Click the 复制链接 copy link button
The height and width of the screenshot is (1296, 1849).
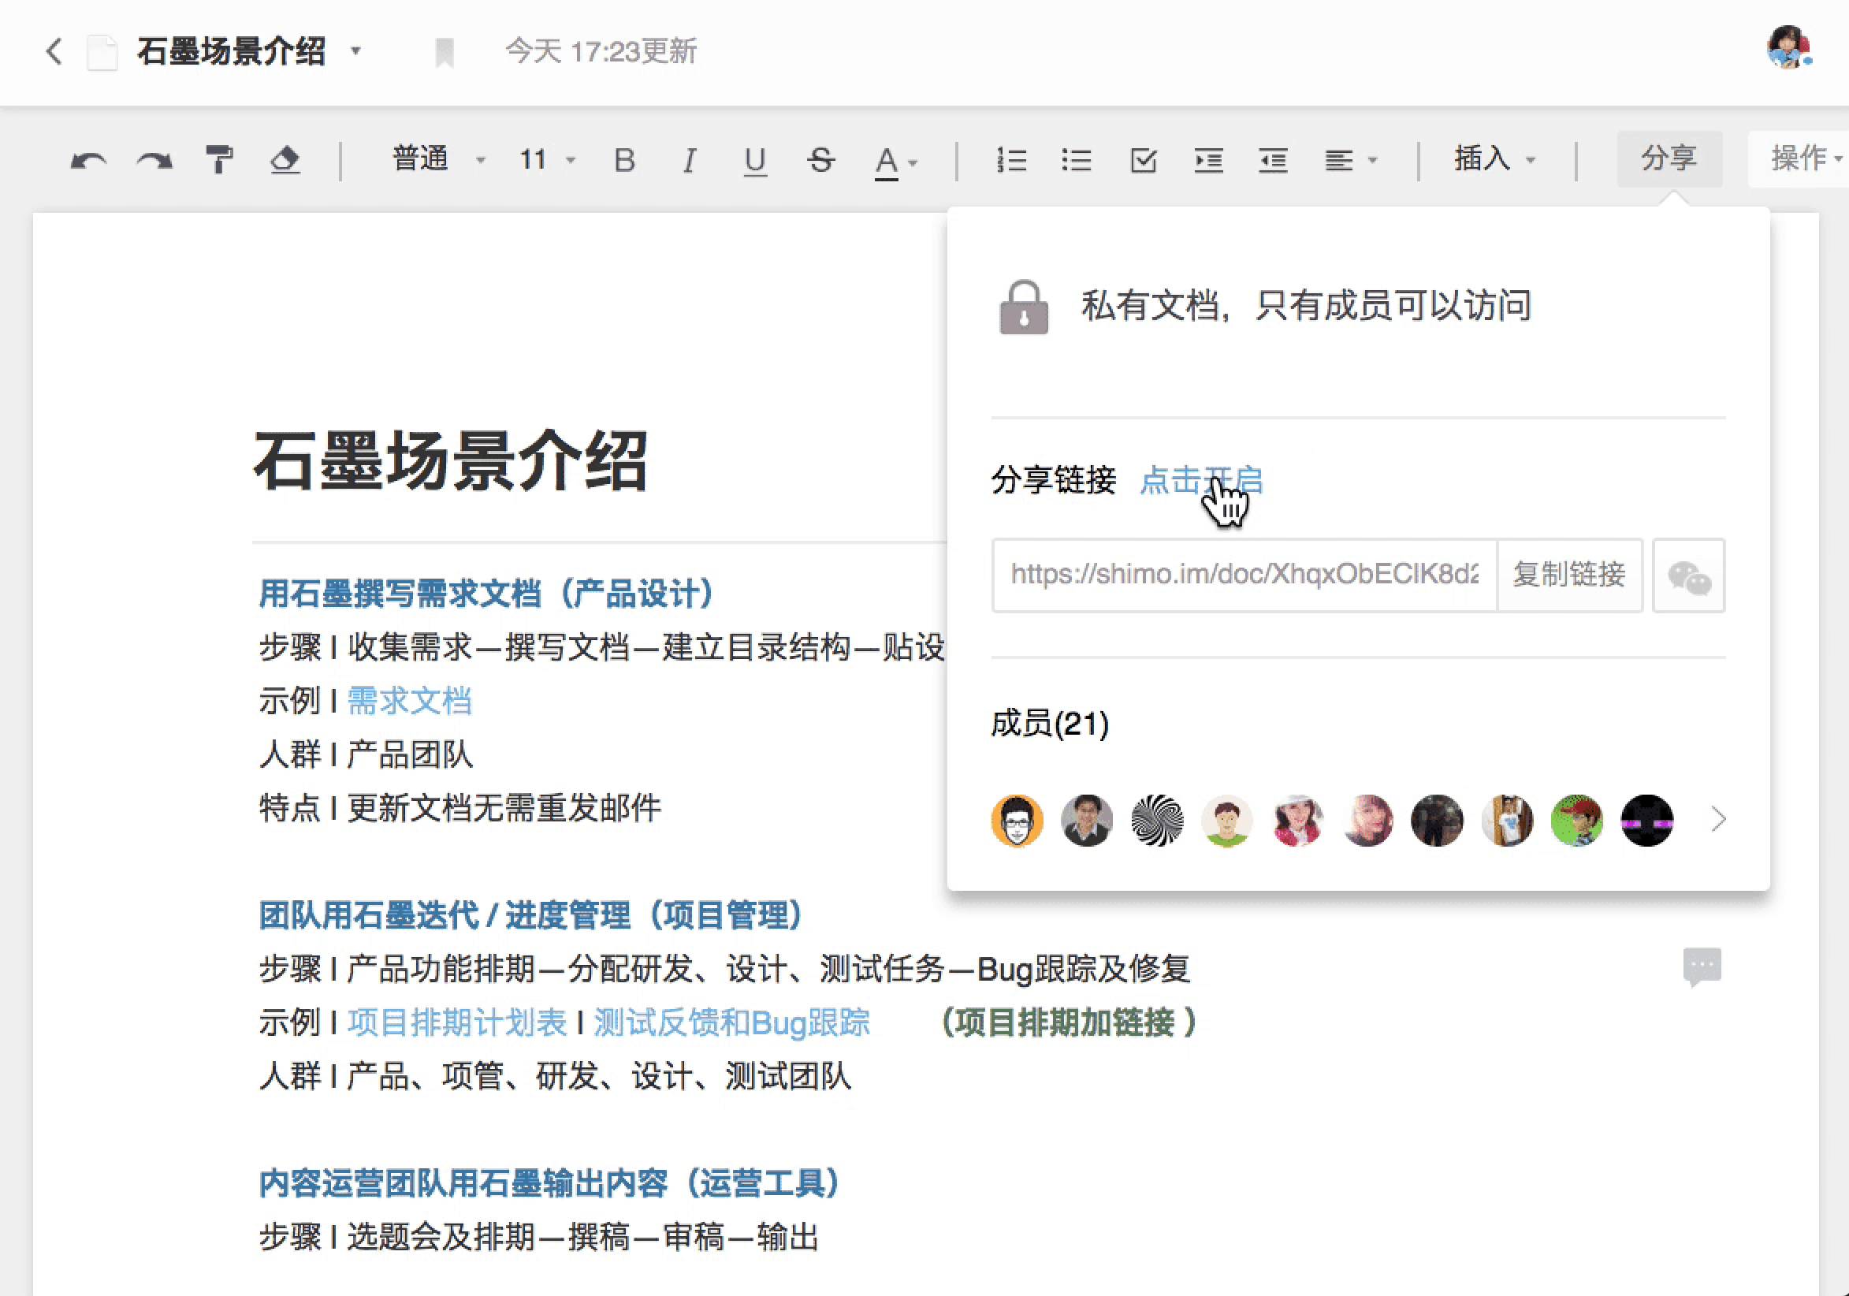[x=1568, y=575]
